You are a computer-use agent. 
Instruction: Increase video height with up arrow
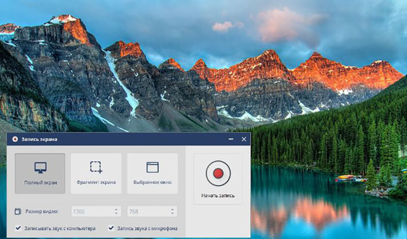pyautogui.click(x=172, y=208)
